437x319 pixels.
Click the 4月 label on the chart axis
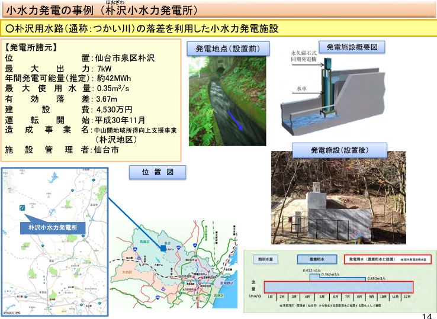[307, 297]
